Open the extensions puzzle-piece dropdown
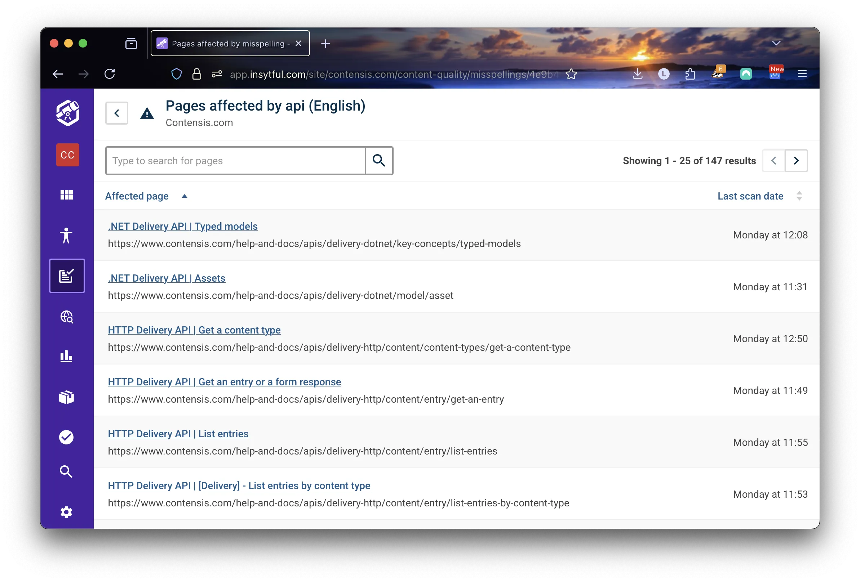This screenshot has width=860, height=582. coord(690,74)
